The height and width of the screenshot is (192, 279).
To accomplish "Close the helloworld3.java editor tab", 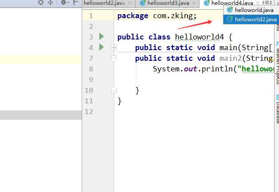I will (194, 3).
